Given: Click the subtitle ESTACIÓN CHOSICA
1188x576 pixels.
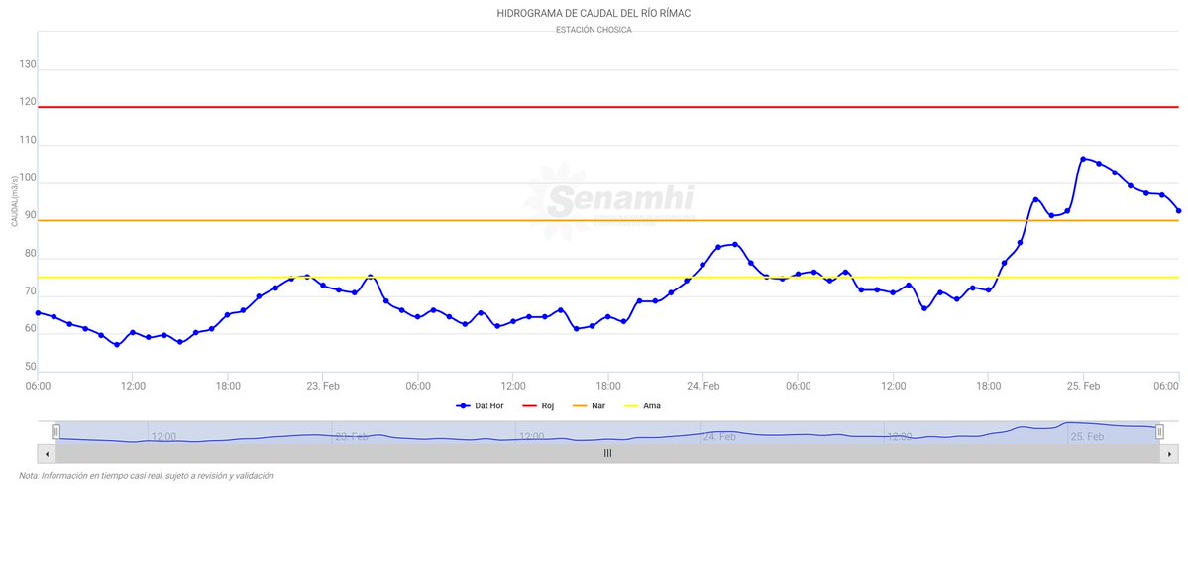Looking at the screenshot, I should coord(594,29).
